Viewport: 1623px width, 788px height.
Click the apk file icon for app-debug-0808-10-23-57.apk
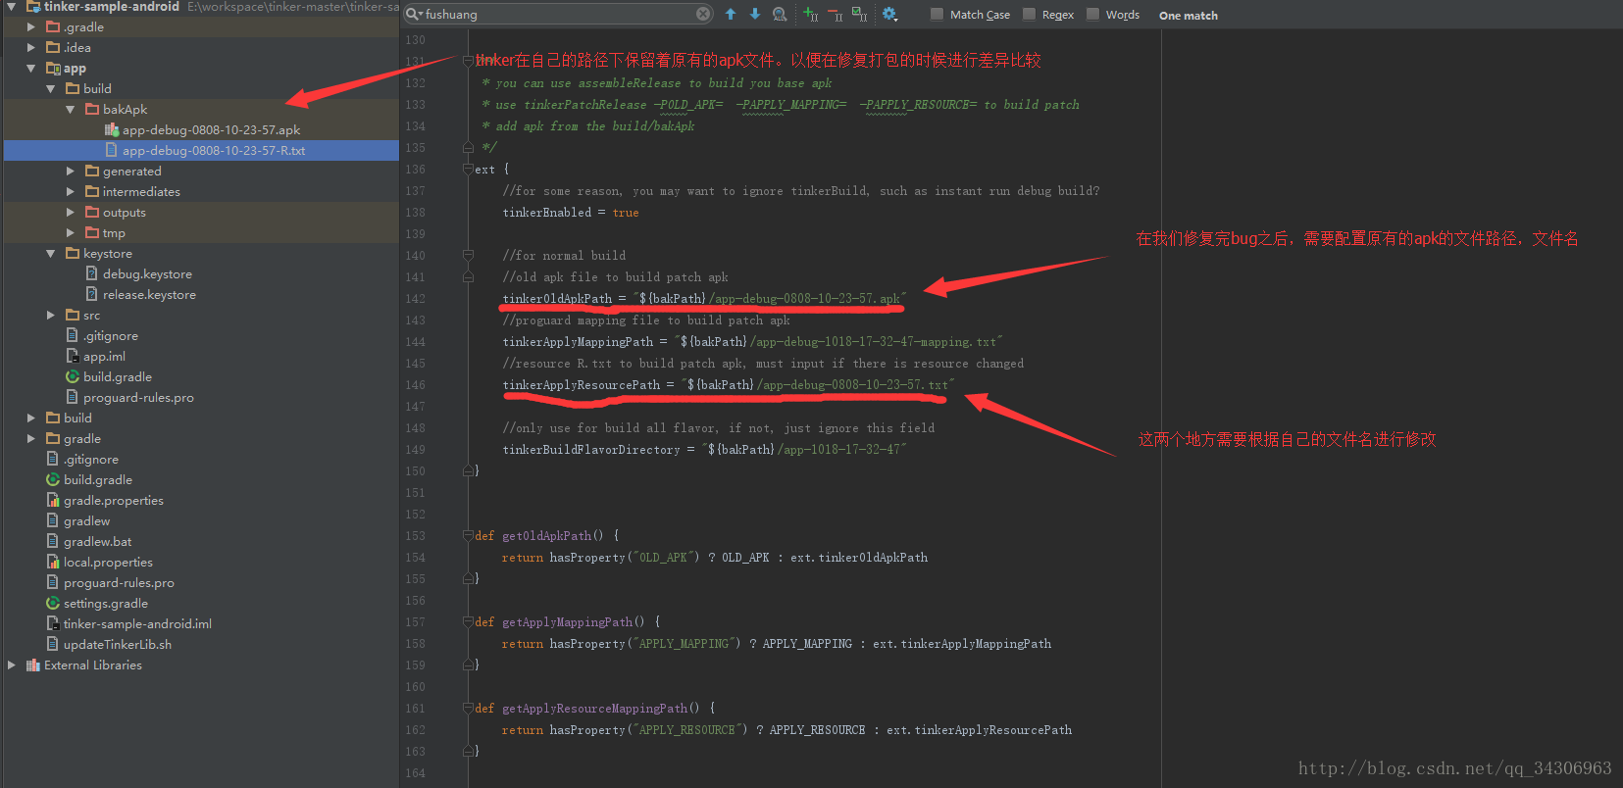[x=112, y=129]
